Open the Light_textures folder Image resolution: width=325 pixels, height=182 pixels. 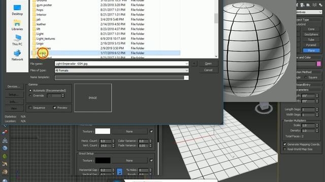click(46, 38)
